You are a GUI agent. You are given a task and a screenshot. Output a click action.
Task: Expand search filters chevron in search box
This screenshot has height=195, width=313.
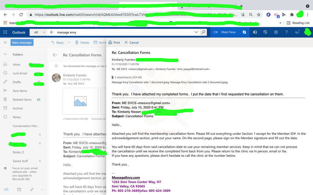pyautogui.click(x=196, y=32)
